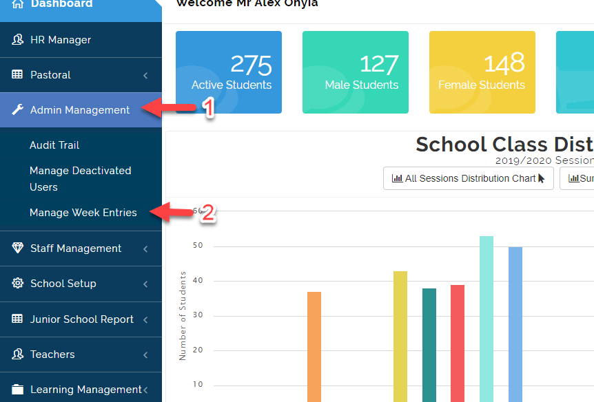Click the Learning Management folder icon
This screenshot has width=594, height=402.
pyautogui.click(x=17, y=389)
